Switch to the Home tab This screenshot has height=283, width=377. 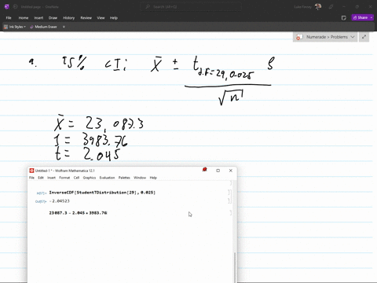24,18
